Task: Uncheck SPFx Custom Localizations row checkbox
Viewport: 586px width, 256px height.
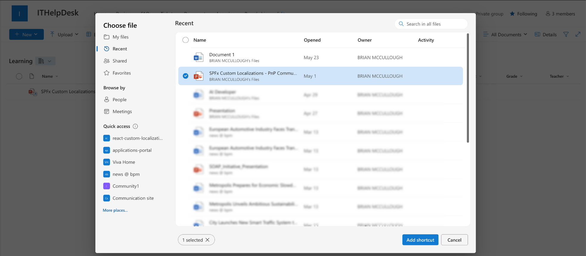Action: point(185,76)
